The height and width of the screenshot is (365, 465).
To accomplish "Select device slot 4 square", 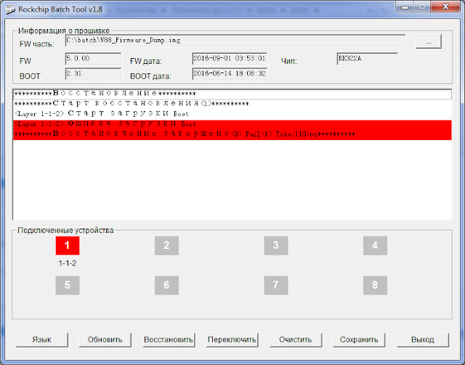I will click(x=375, y=245).
